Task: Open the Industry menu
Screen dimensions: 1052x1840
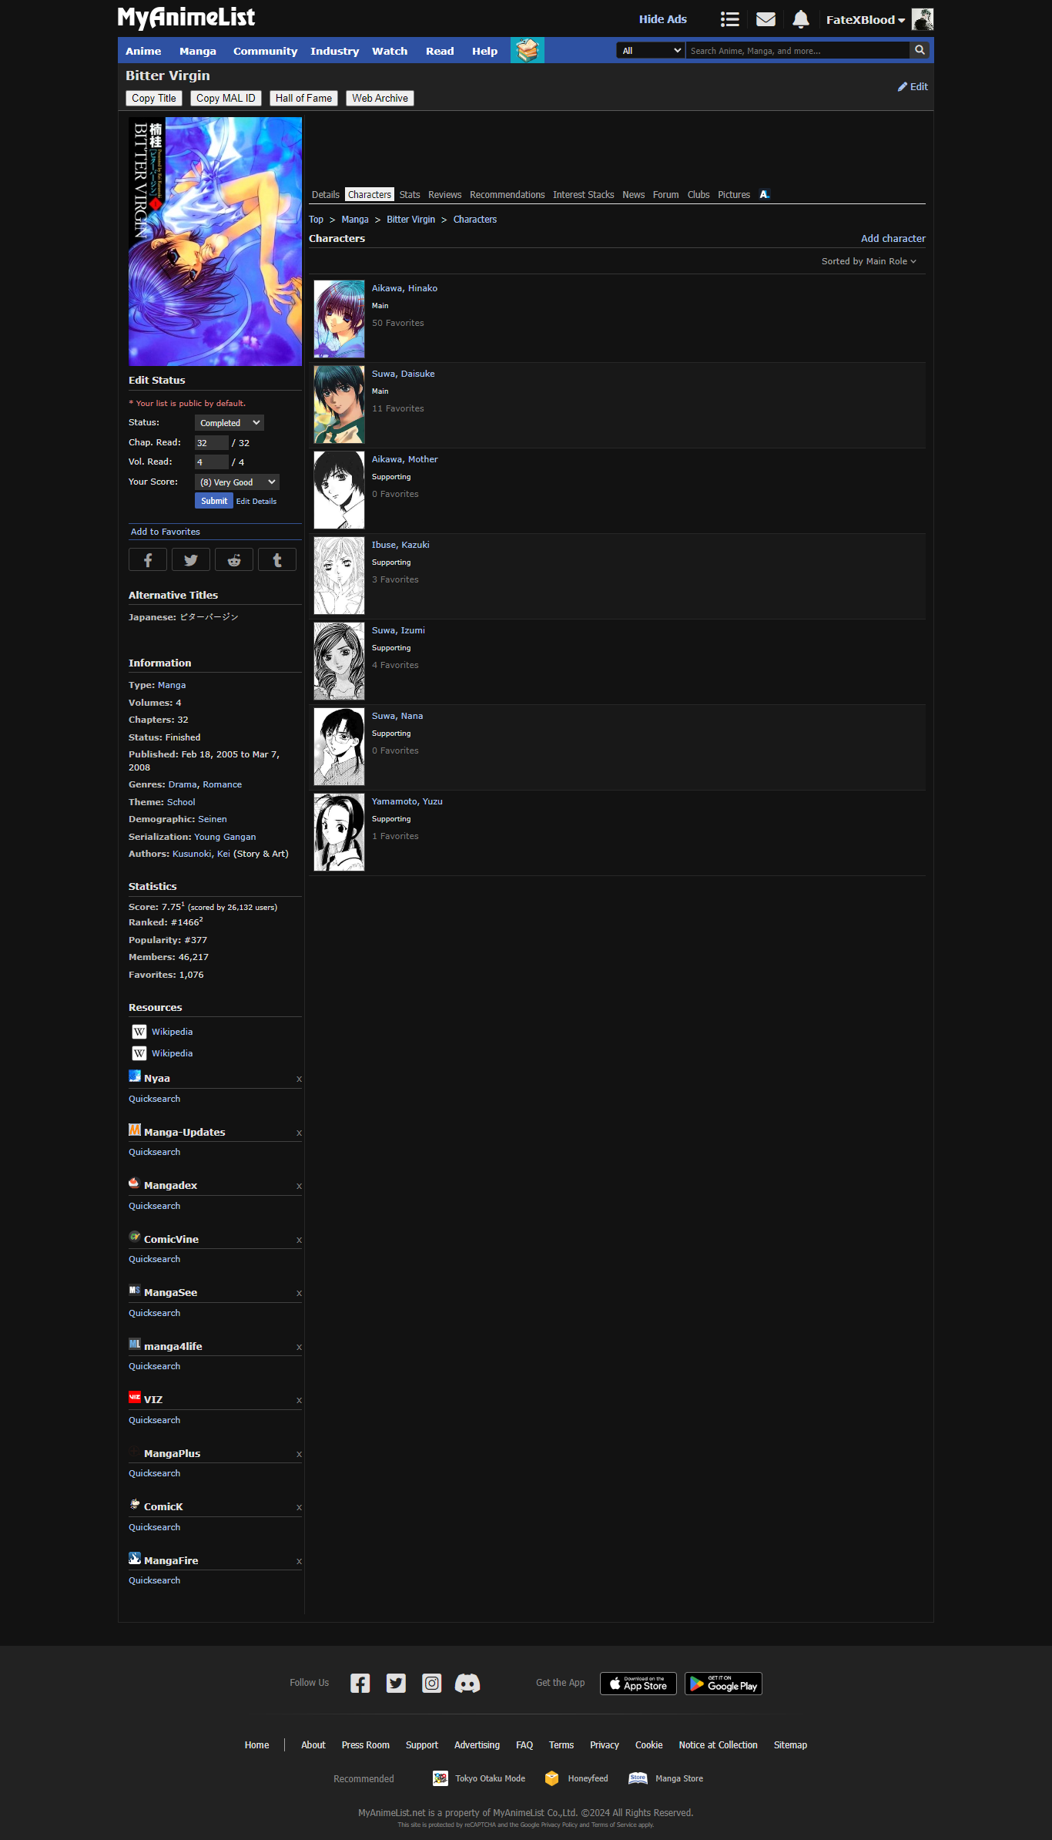Action: [335, 51]
